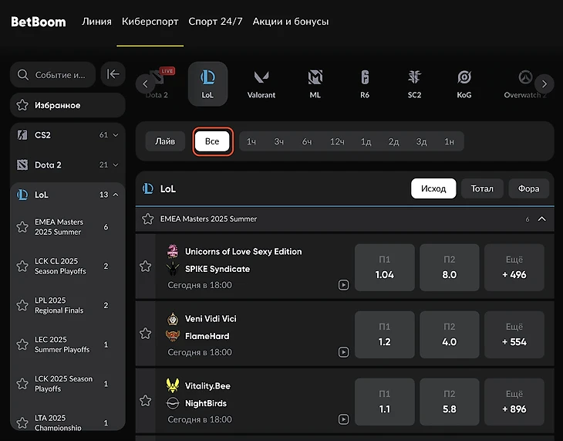Star LCK CL 2025 Season Playoffs in sidebar
Screen dimensions: 563x441
tap(22, 266)
